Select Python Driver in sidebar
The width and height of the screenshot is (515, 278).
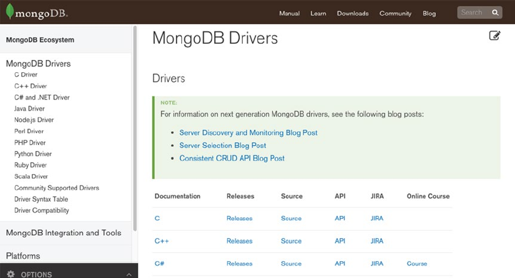coord(33,154)
